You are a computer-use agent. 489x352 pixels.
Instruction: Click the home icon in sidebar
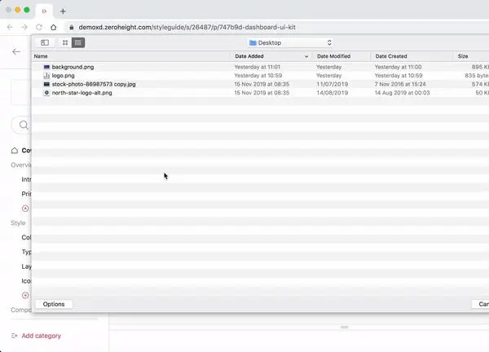click(x=15, y=151)
